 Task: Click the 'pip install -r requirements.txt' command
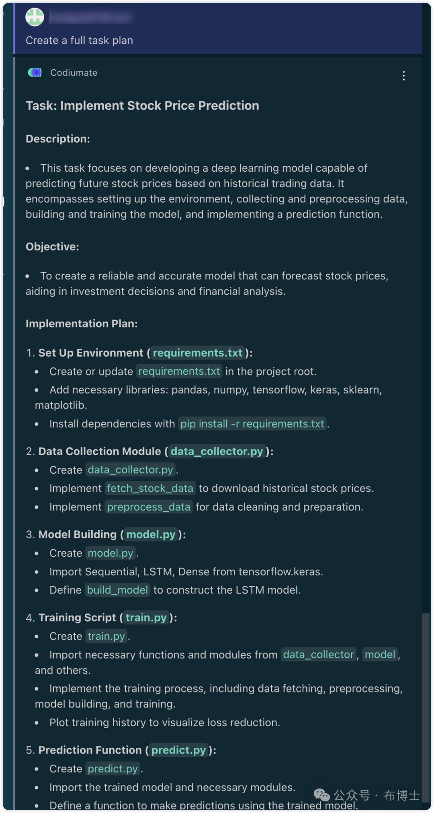[x=252, y=424]
